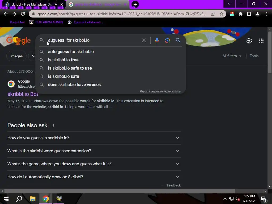Viewport: 272px width, 204px height.
Task: Click the Google doodle logo
Action: point(18,40)
